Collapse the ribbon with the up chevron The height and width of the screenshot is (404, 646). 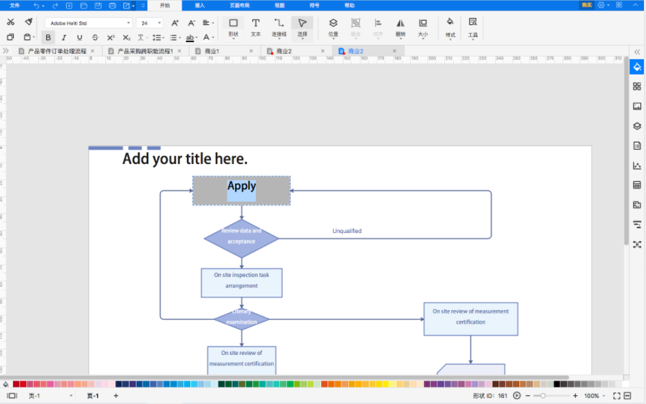point(635,5)
